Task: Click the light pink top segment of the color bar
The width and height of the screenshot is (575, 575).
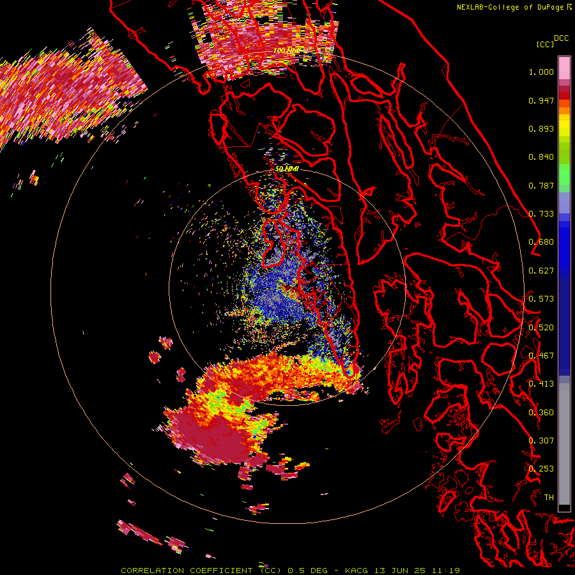Action: point(564,68)
